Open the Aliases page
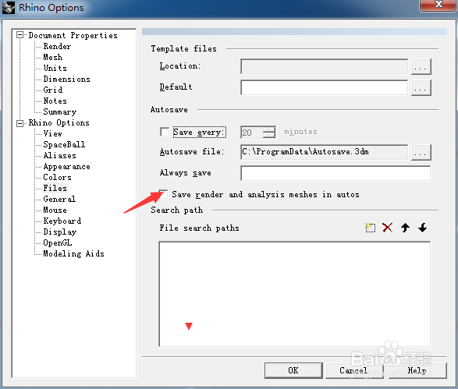Viewport: 458px width, 389px height. pyautogui.click(x=59, y=156)
